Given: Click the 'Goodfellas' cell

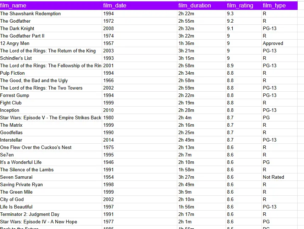Looking at the screenshot, I should 51,132.
